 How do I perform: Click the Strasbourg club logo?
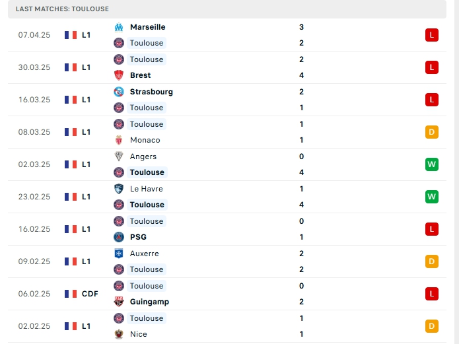pyautogui.click(x=119, y=92)
